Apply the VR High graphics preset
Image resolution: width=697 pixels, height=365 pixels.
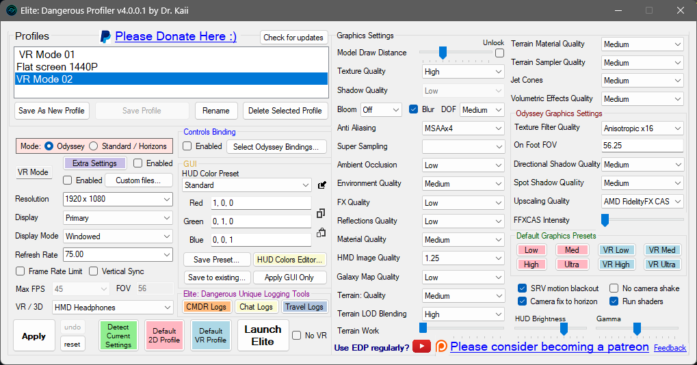(616, 265)
